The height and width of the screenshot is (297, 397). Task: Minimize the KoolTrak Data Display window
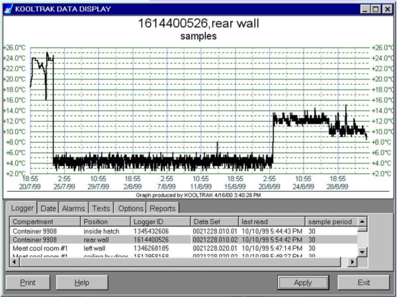point(365,9)
